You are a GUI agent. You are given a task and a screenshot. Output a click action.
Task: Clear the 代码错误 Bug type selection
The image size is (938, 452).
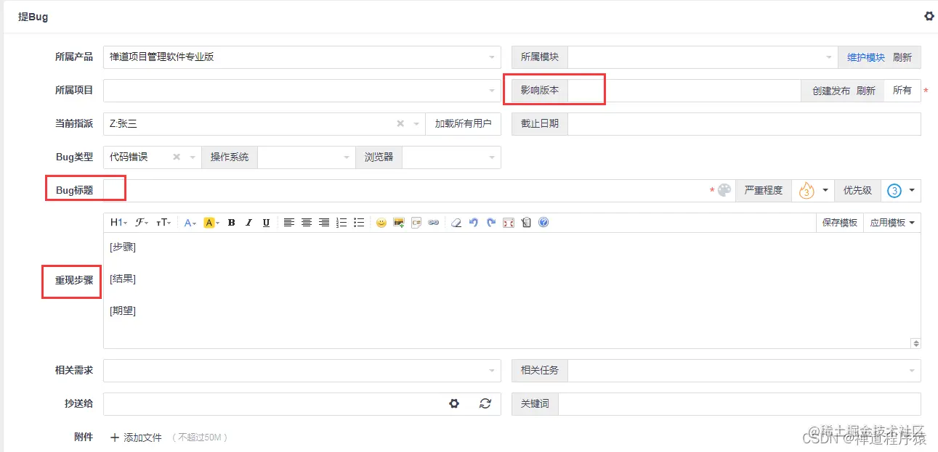pyautogui.click(x=175, y=157)
